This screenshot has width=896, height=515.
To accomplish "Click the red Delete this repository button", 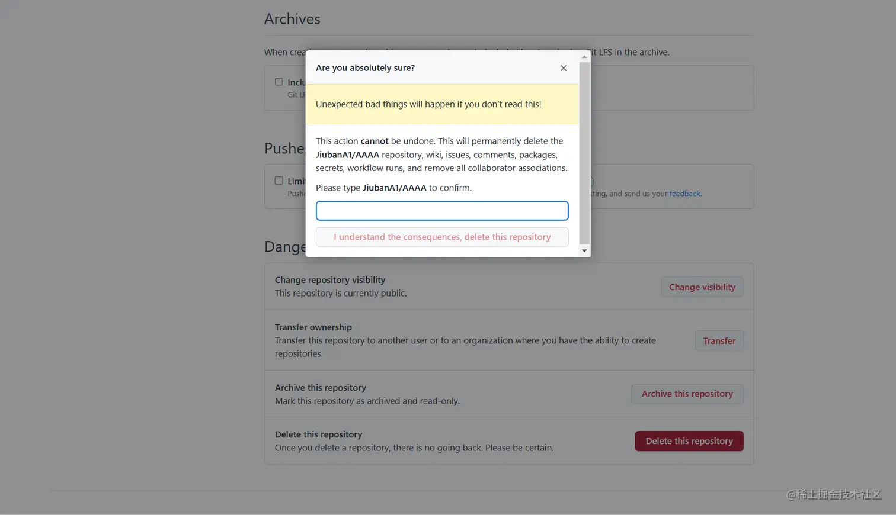I will click(x=689, y=441).
